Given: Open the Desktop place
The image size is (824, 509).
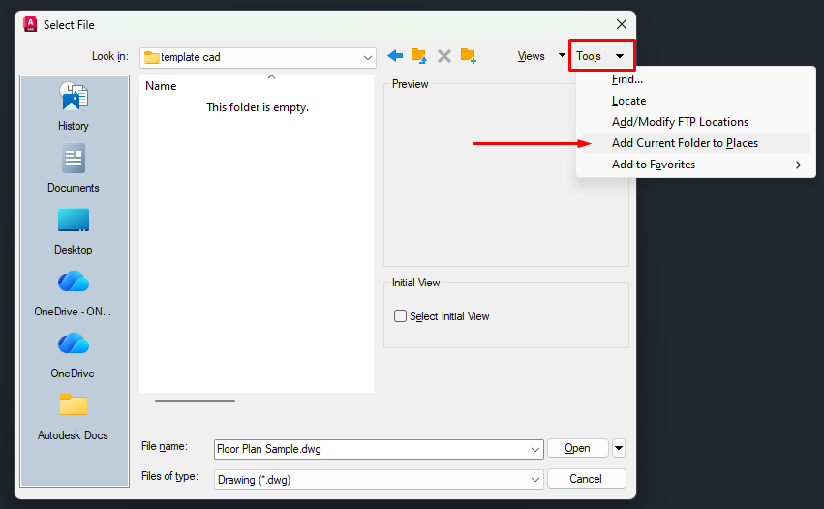Looking at the screenshot, I should [x=74, y=231].
